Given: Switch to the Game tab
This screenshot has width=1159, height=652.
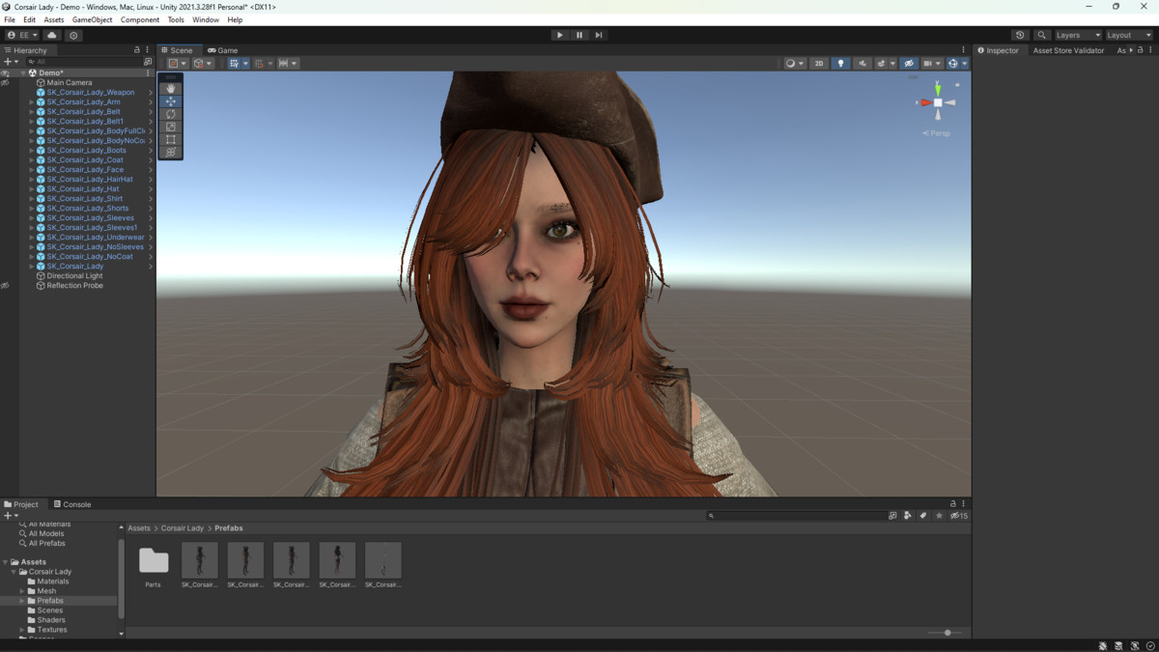Looking at the screenshot, I should [x=223, y=50].
